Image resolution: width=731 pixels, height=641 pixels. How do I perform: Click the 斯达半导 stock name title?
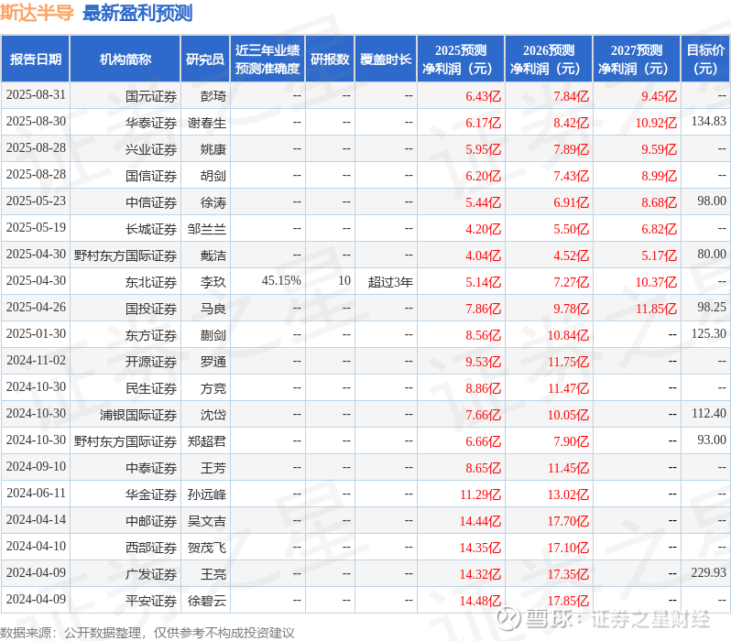[37, 13]
